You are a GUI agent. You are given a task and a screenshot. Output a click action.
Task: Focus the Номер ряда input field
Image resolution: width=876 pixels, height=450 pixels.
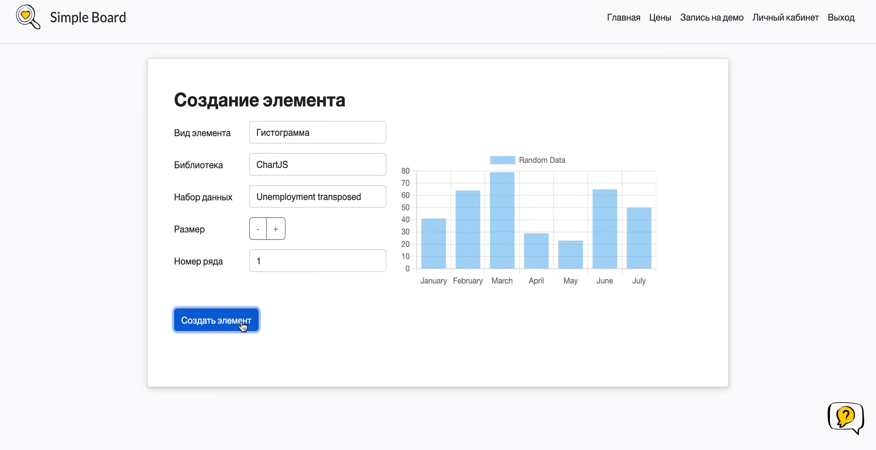317,261
